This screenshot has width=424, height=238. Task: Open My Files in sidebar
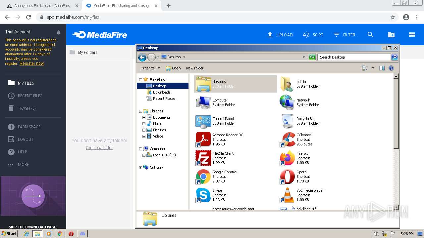[x=21, y=83]
